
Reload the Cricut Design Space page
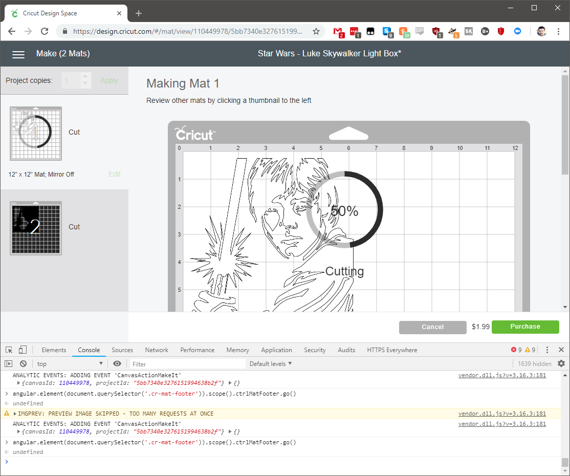click(45, 31)
